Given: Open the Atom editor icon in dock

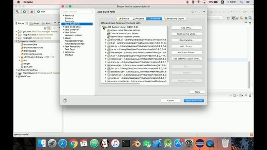Looking at the screenshot, I should pyautogui.click(x=94, y=143).
